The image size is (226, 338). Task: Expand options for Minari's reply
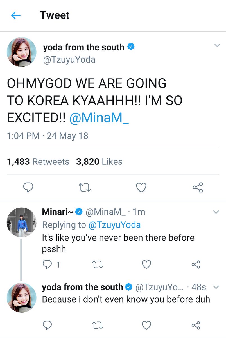(x=216, y=212)
